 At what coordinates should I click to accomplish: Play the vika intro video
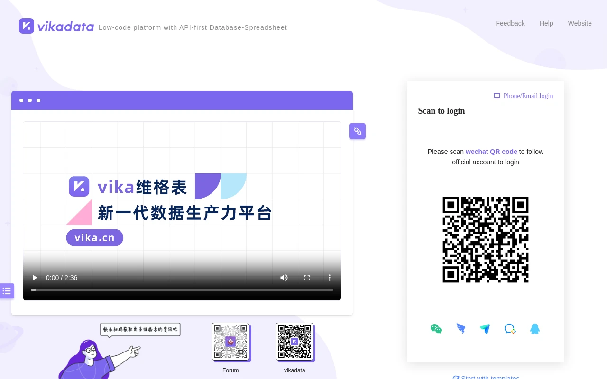(35, 278)
